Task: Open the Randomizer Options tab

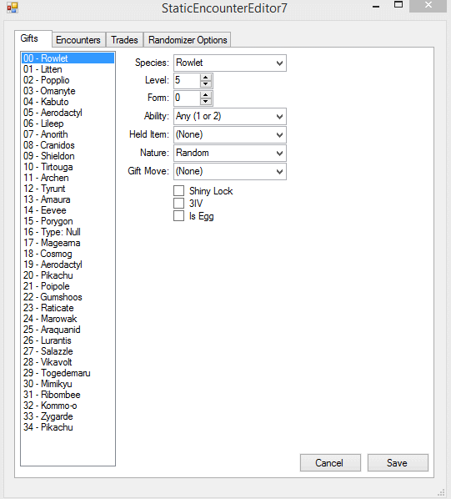Action: [188, 40]
